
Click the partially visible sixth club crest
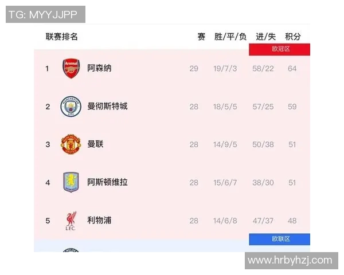[x=71, y=250]
